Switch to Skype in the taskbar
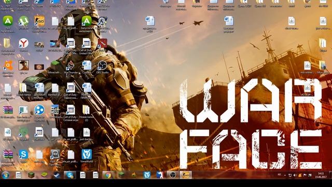 pos(70,175)
